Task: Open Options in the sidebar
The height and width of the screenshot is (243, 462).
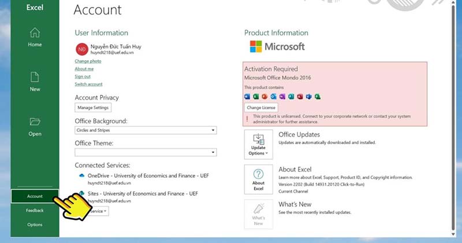Action: point(35,224)
